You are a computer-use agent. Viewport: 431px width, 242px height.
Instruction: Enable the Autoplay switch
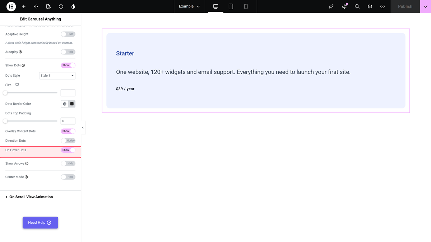click(68, 52)
